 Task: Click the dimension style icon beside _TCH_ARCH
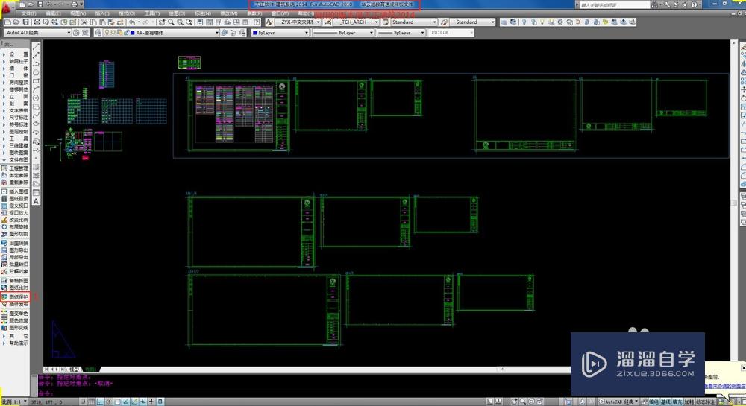(x=327, y=22)
